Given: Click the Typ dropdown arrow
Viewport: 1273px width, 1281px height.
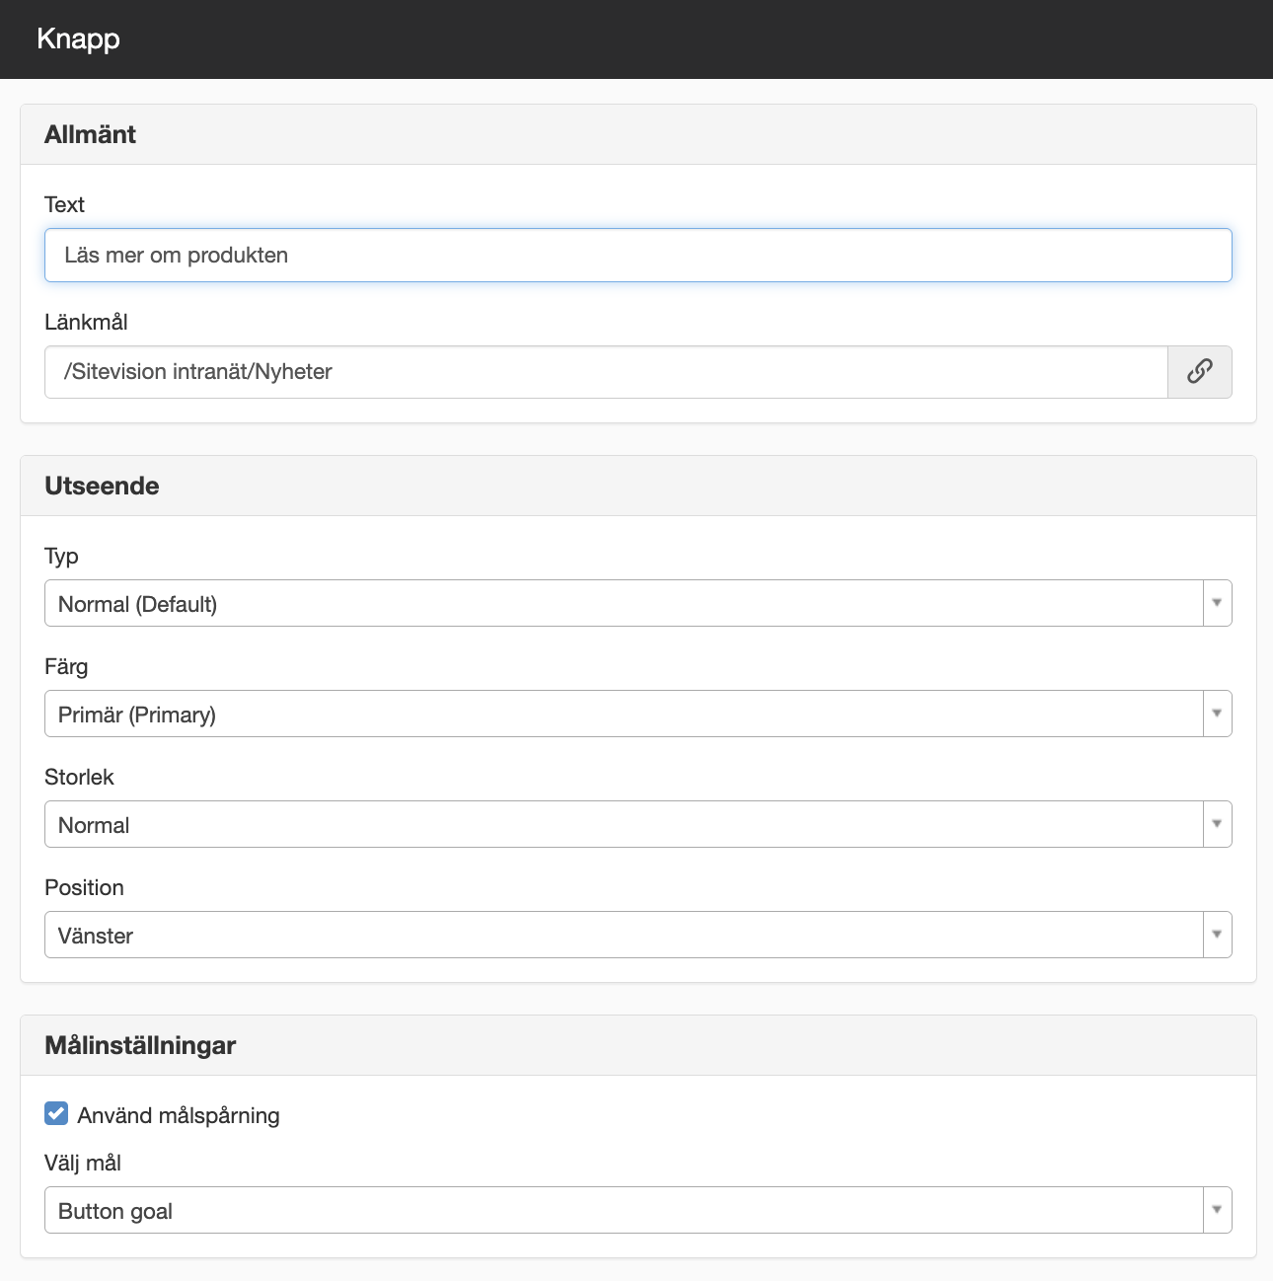Looking at the screenshot, I should point(1217,603).
